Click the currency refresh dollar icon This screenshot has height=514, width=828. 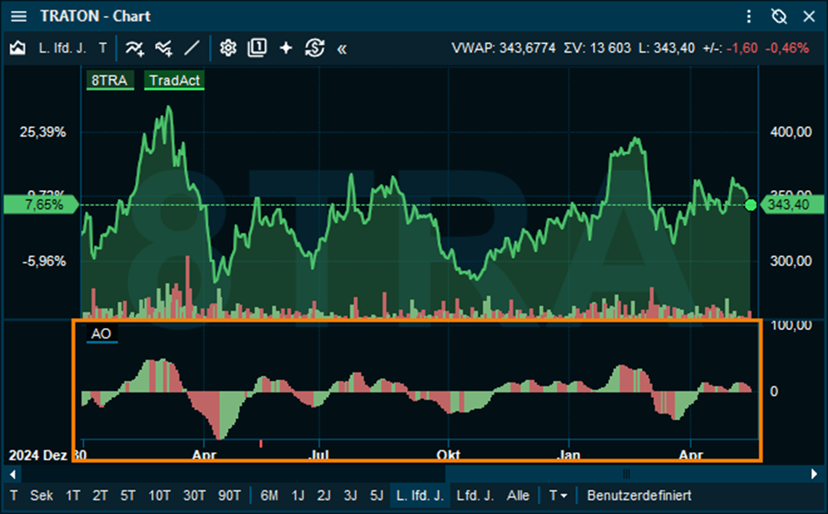315,48
